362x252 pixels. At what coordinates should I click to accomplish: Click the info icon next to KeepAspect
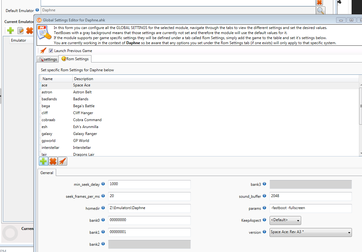(x=265, y=220)
